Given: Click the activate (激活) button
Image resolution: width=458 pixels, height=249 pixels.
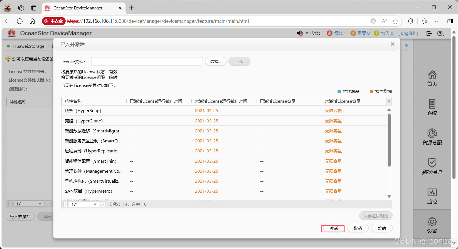Looking at the screenshot, I should tap(333, 228).
